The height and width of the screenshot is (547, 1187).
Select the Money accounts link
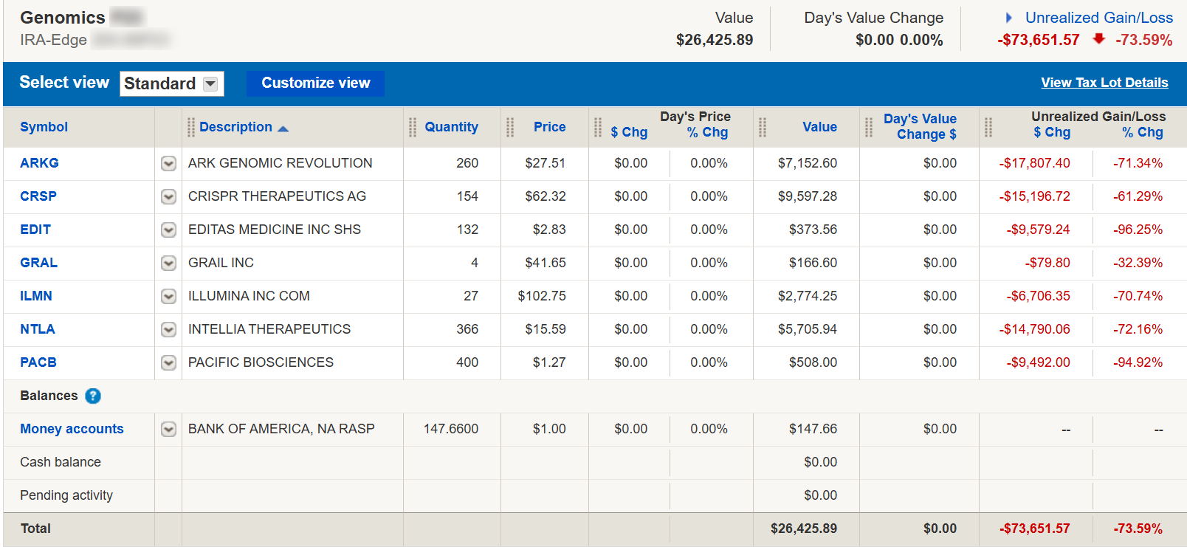tap(72, 429)
